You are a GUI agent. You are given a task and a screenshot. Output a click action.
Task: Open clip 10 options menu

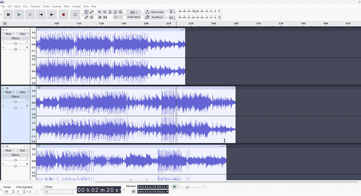coord(232,88)
